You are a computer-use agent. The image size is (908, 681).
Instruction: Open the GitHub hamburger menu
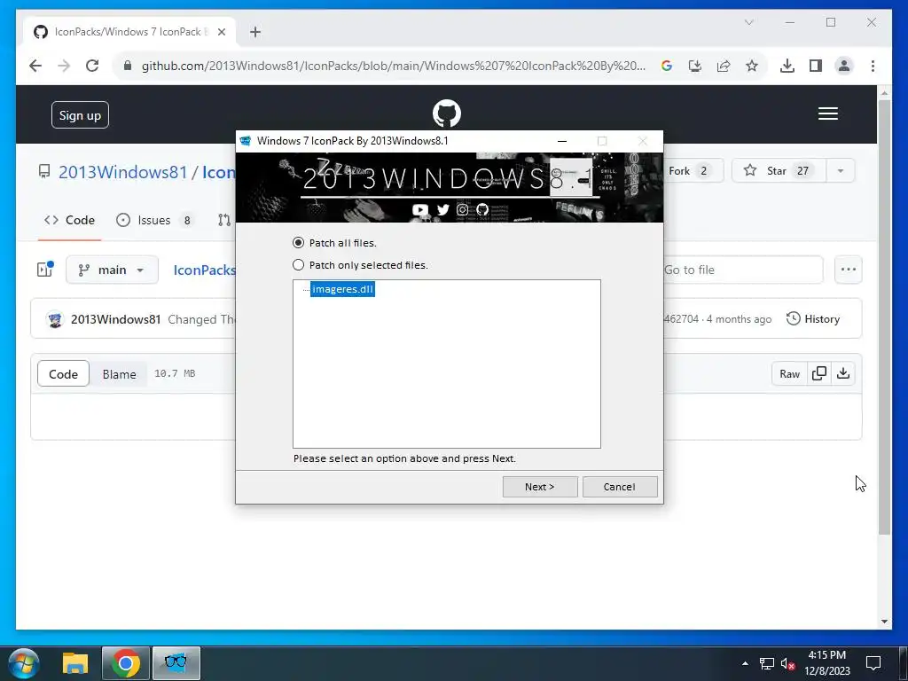click(828, 113)
